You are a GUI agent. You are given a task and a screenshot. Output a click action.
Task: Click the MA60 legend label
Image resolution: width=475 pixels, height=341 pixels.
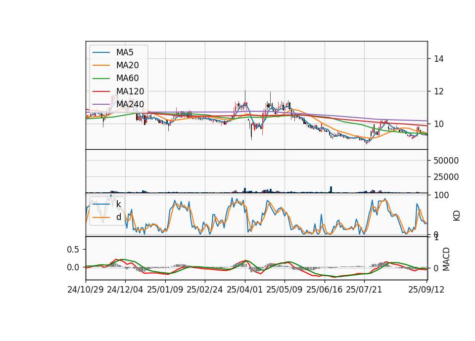(128, 79)
